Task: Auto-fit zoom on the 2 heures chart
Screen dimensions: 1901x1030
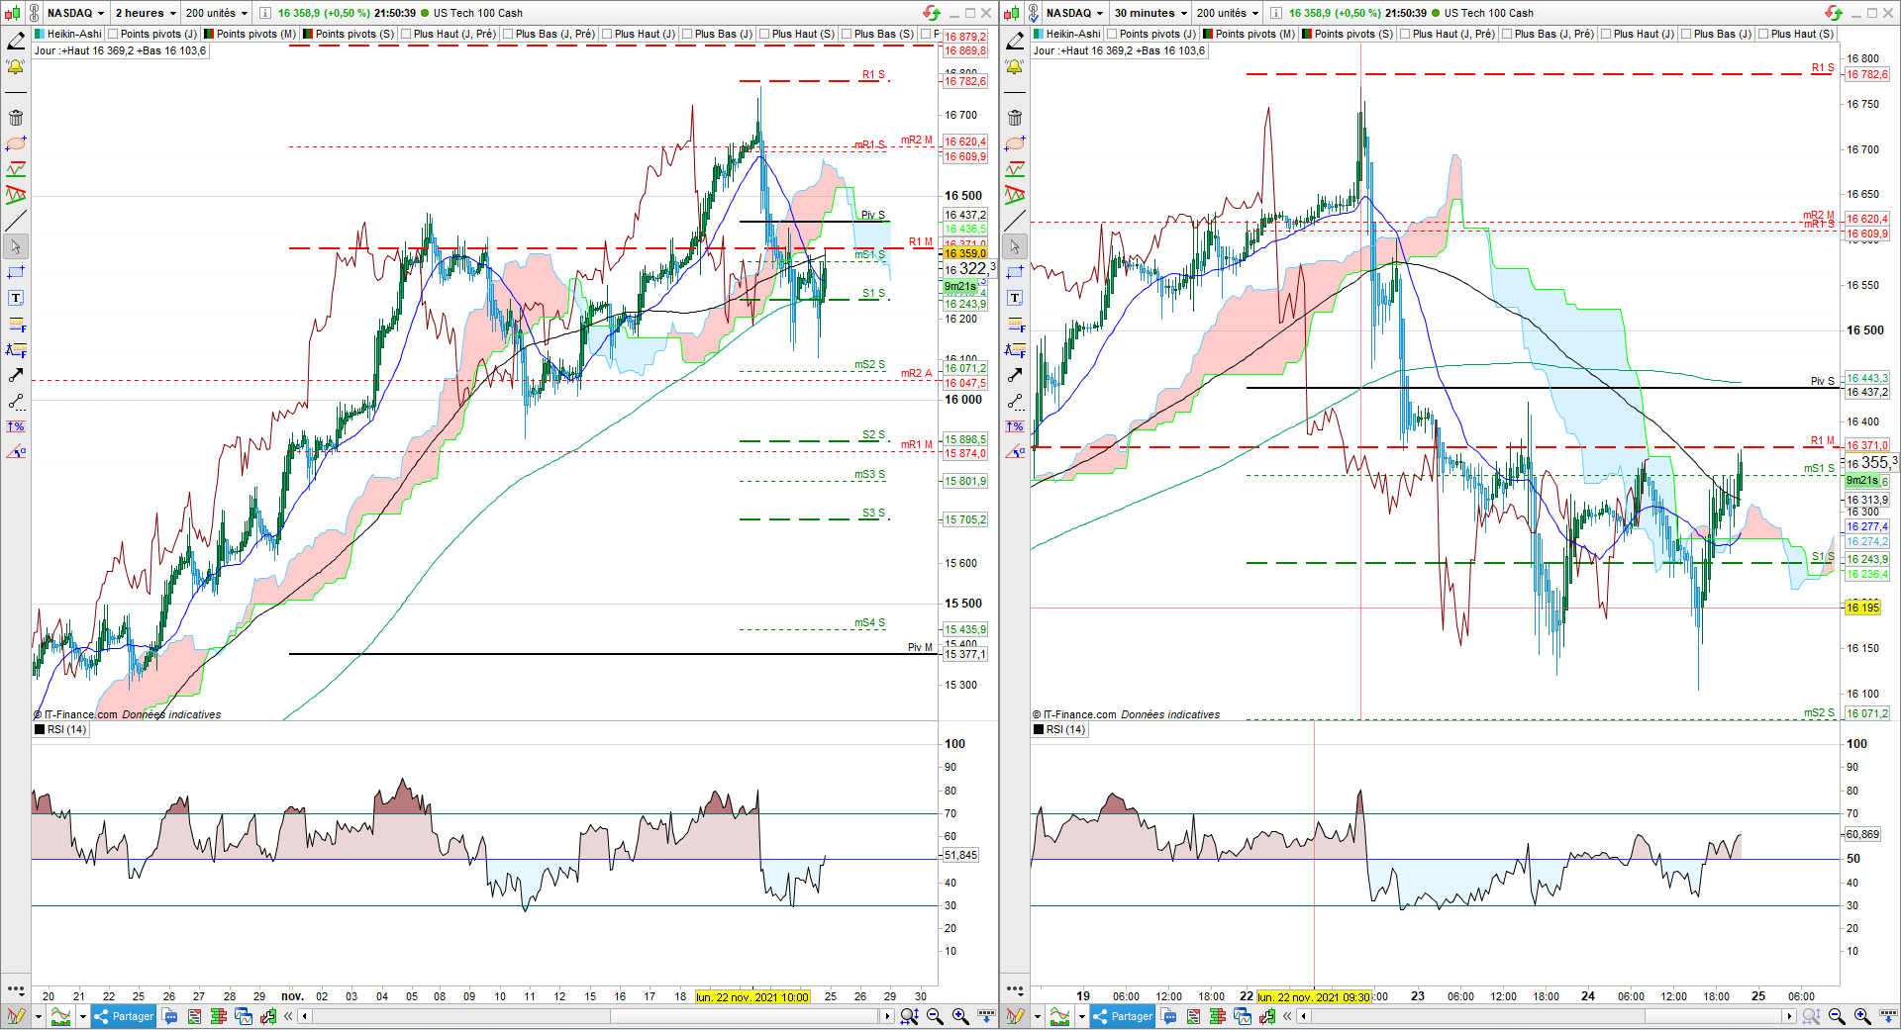Action: (909, 1016)
